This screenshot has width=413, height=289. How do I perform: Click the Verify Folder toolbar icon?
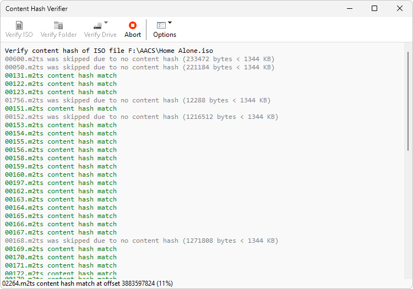pyautogui.click(x=58, y=25)
